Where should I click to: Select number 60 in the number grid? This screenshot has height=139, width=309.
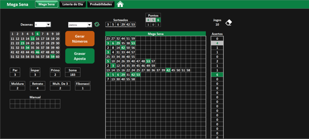58,57
